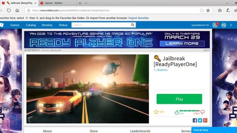Click Import favorites link
237x133 pixels.
[x=138, y=18]
